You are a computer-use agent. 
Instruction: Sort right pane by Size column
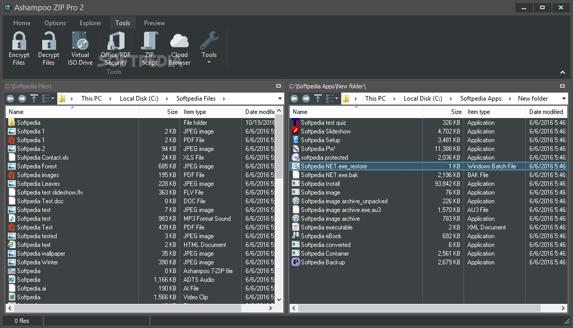tap(443, 112)
